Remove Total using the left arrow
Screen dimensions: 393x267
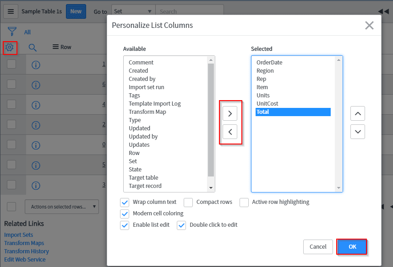click(x=230, y=132)
